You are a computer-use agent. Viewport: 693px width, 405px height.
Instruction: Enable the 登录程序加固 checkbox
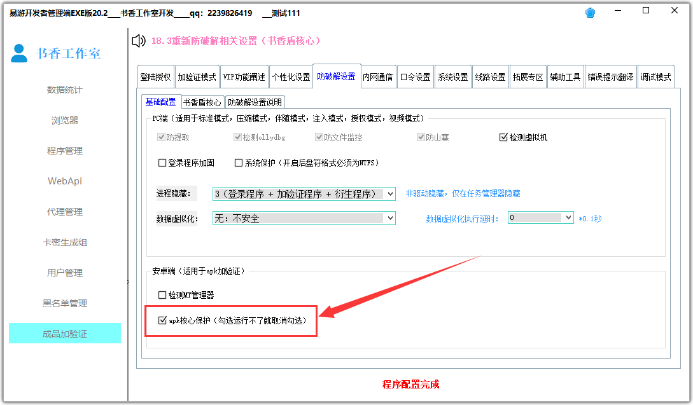[x=163, y=163]
